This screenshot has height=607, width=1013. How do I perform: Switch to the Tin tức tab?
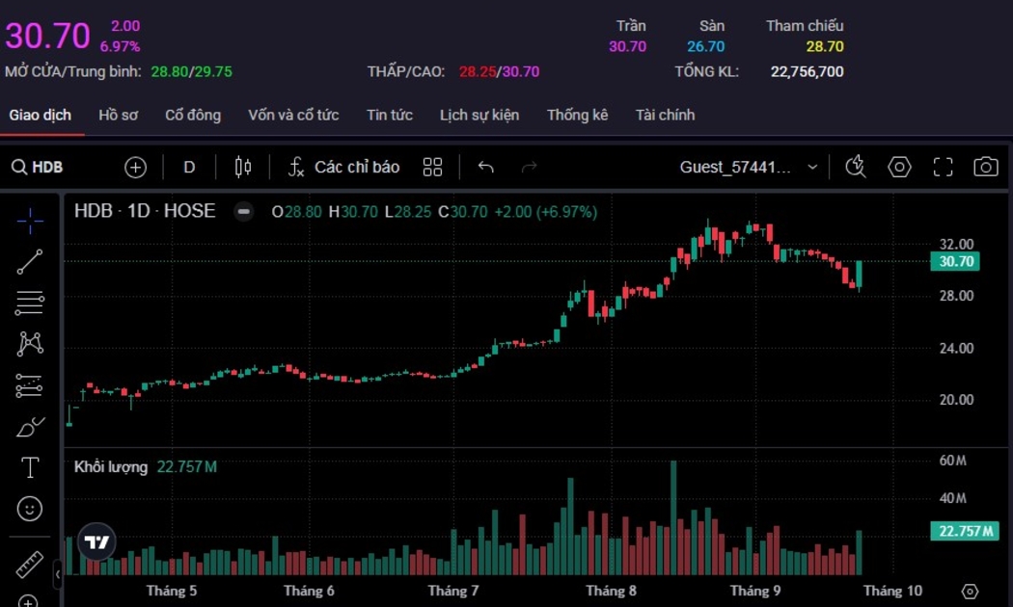[x=389, y=115]
